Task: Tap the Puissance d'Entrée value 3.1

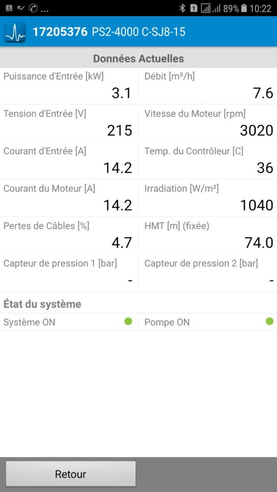Action: click(122, 93)
